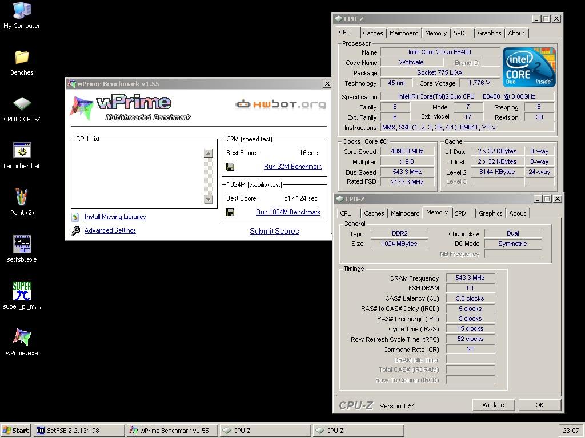585x438 pixels.
Task: Click top CPU-Z window title icon
Action: click(x=338, y=18)
